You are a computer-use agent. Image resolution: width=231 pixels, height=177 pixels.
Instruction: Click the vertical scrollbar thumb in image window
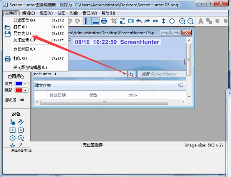189,59
